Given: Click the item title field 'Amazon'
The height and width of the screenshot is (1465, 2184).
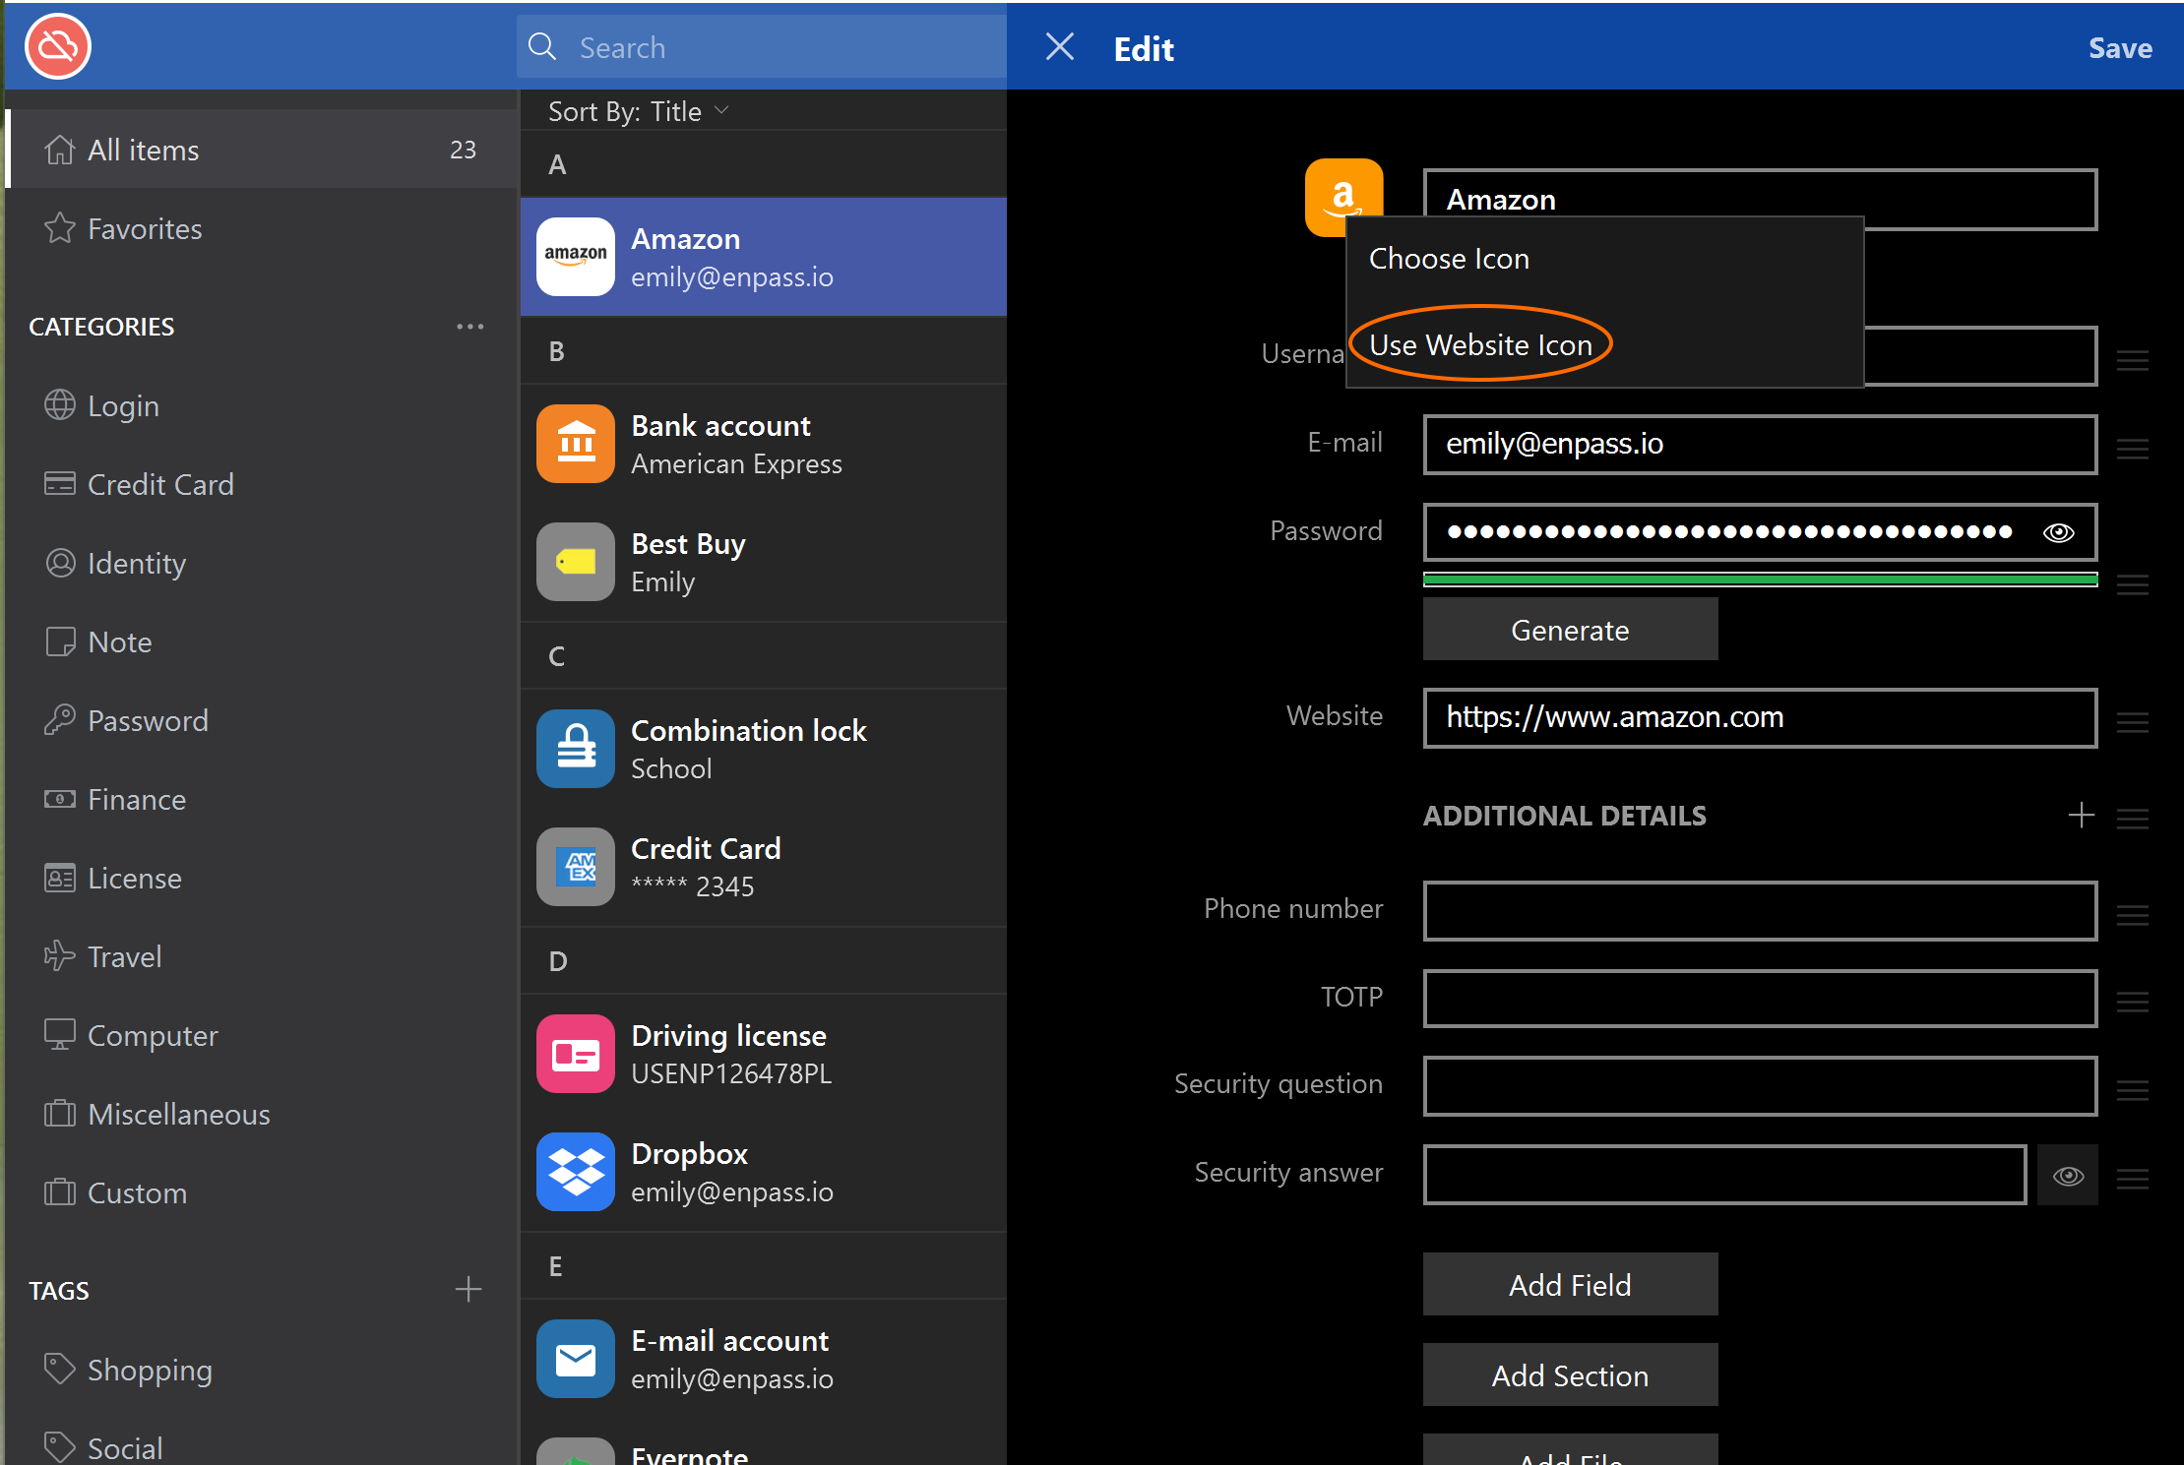Looking at the screenshot, I should pyautogui.click(x=1760, y=199).
